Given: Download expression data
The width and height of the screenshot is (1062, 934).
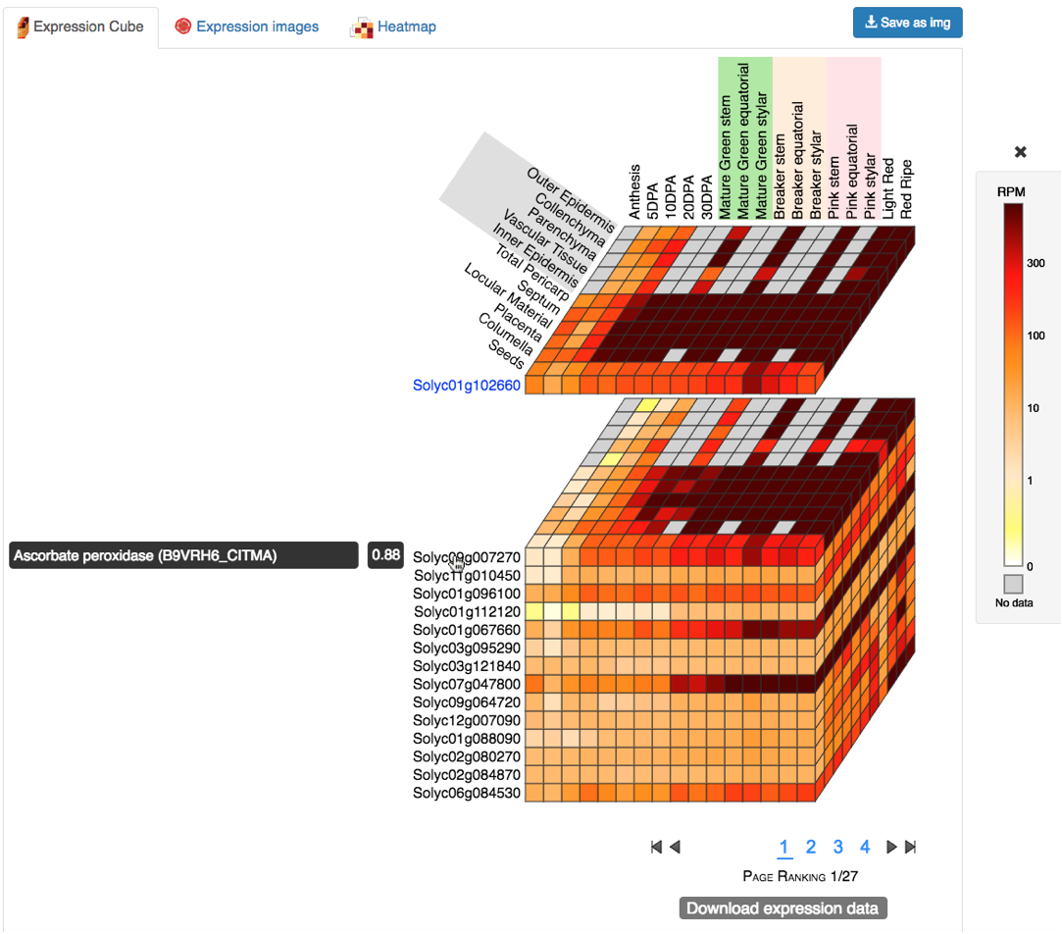Looking at the screenshot, I should pyautogui.click(x=783, y=908).
